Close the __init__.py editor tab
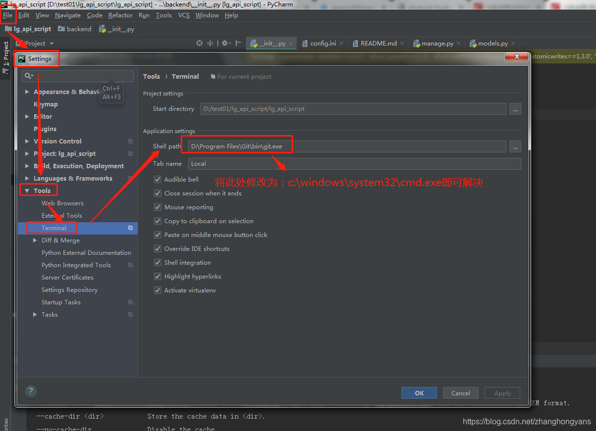Image resolution: width=596 pixels, height=431 pixels. 292,44
